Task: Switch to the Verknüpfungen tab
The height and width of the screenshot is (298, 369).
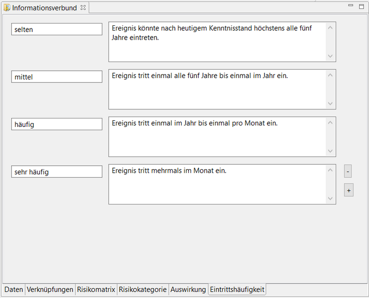Action: point(50,290)
